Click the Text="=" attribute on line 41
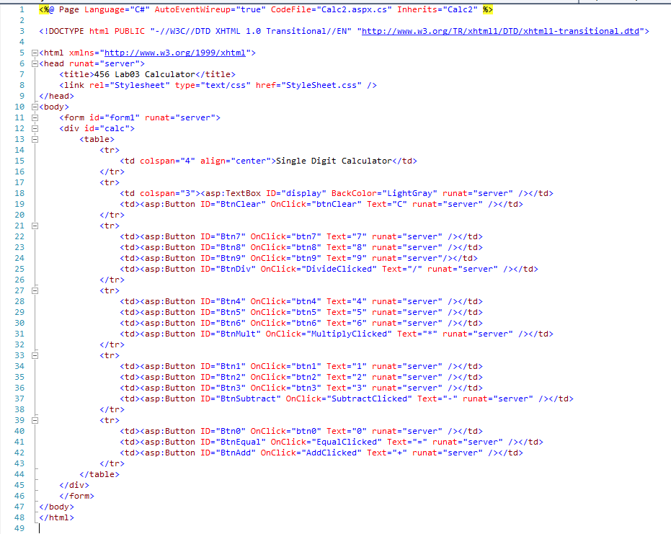Viewport: 671px width, 534px height. coord(407,442)
